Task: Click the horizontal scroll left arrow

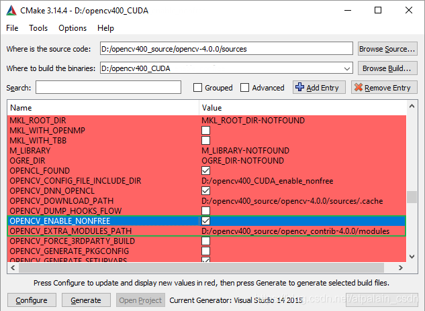Action: click(x=13, y=267)
